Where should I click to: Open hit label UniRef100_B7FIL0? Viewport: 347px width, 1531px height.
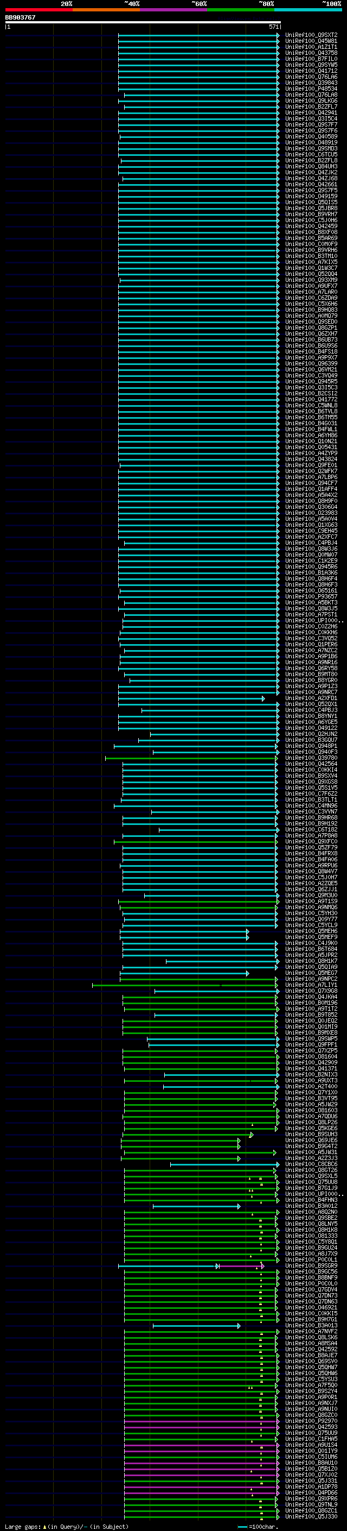point(311,59)
